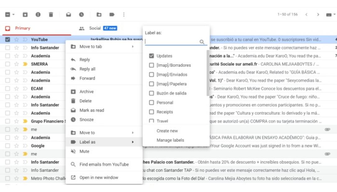The image size is (337, 192).
Task: Click Create new label
Action: click(x=167, y=131)
